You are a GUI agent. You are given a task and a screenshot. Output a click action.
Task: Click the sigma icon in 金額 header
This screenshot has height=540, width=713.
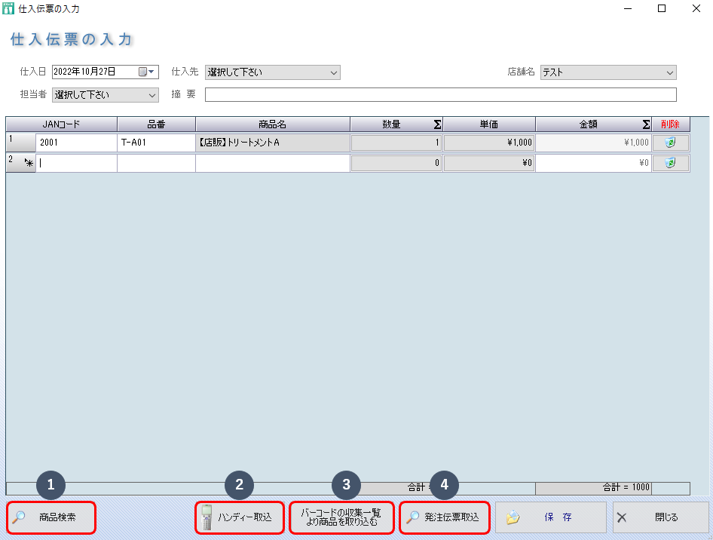(x=646, y=124)
